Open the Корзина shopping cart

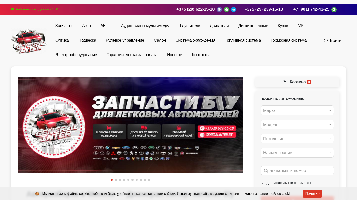tap(297, 82)
